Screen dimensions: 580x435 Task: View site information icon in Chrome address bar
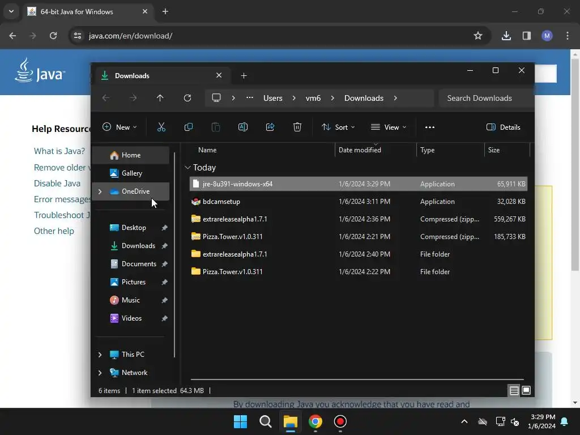click(78, 36)
